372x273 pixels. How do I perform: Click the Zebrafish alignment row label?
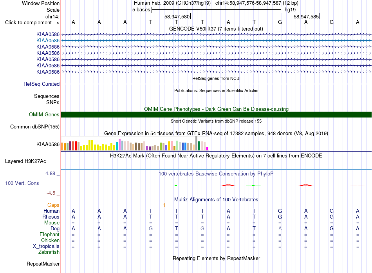[x=49, y=252]
